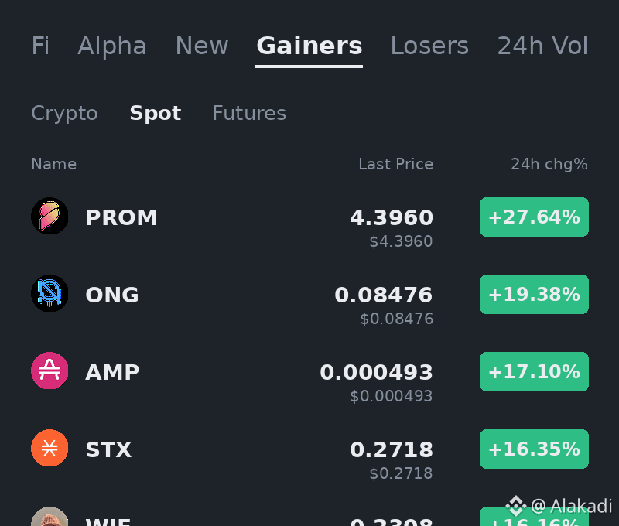Choose the Futures sub-tab
This screenshot has width=619, height=526.
(x=249, y=113)
